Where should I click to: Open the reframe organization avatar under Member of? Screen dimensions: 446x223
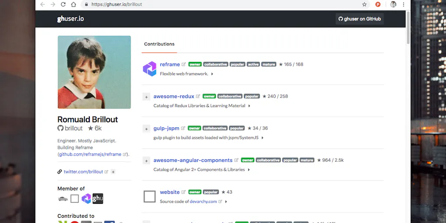pyautogui.click(x=86, y=199)
